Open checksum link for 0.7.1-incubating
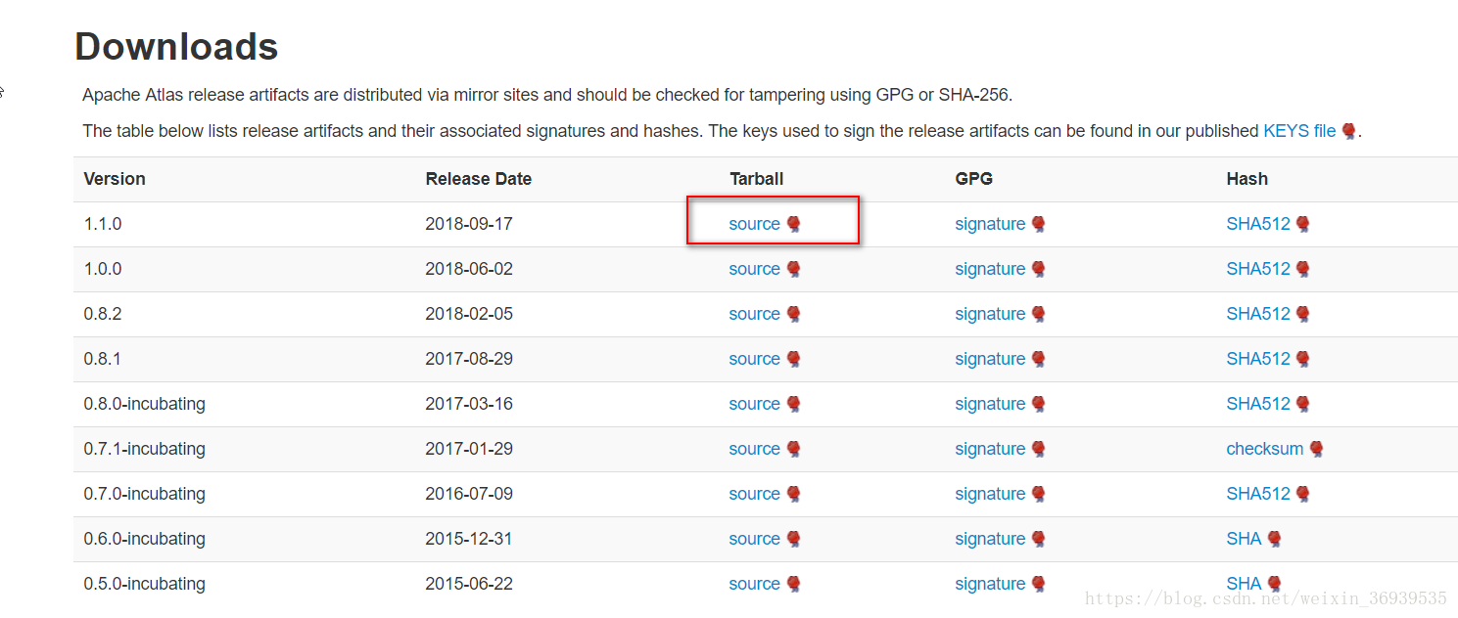 tap(1265, 449)
